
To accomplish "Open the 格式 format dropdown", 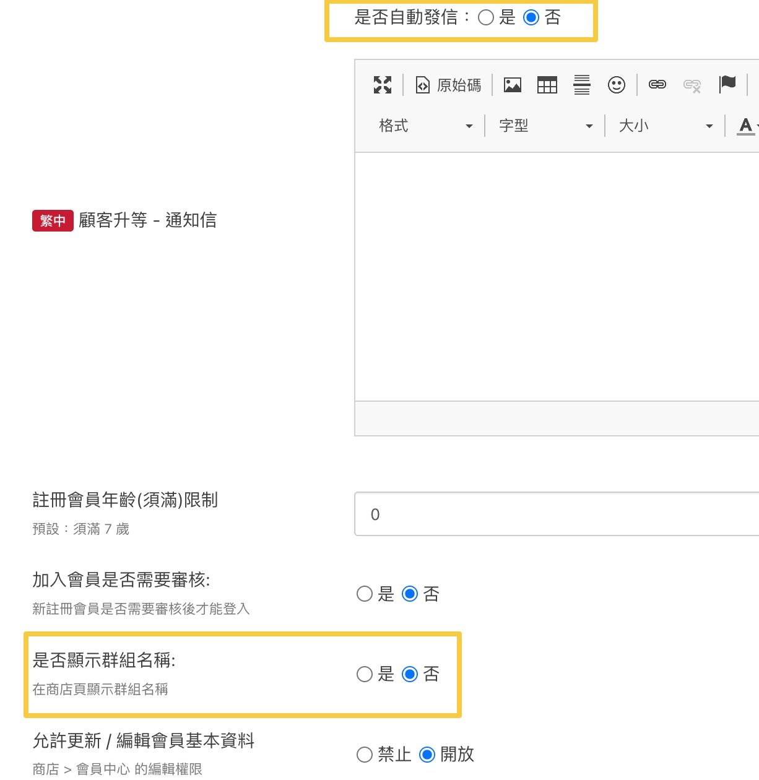I will point(425,126).
